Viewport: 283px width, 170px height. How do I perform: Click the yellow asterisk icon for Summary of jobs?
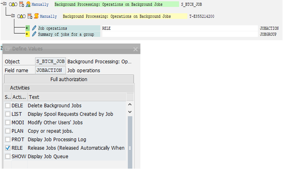coord(27,34)
